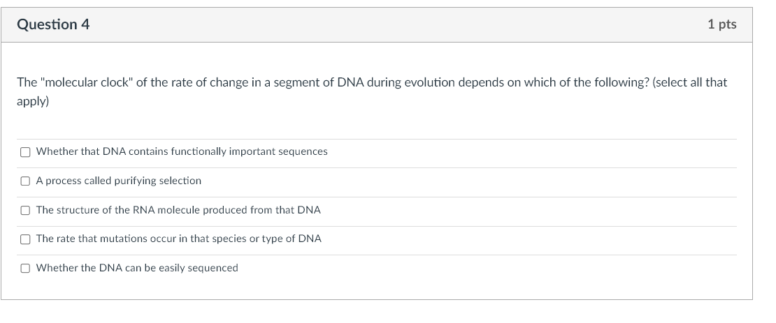Screen dimensions: 776x323
Task: Enable the RNA molecule structure checkbox
Action: (25, 210)
